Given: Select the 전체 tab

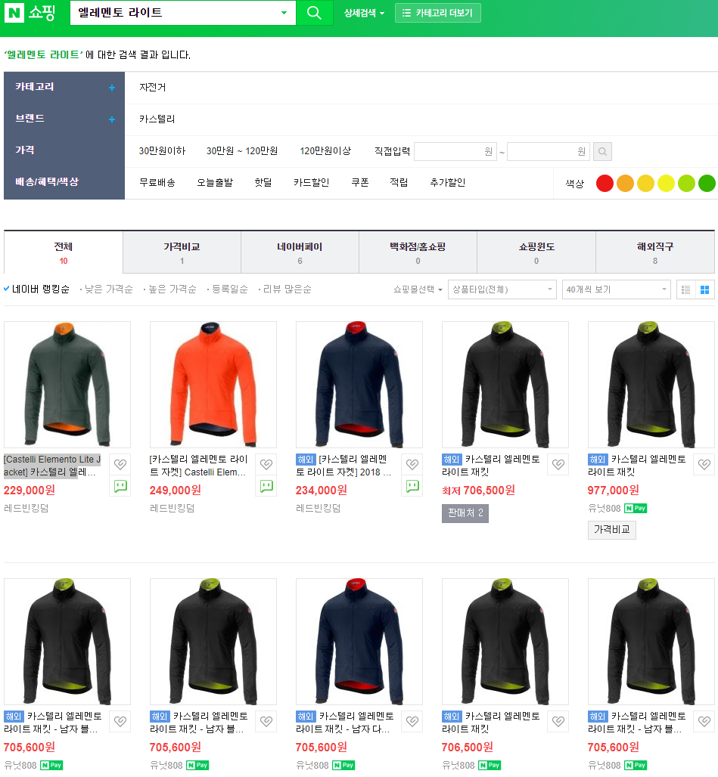Looking at the screenshot, I should pos(64,252).
